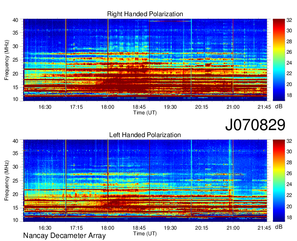Click the "10" frequency tick of Left Handed plot
Screen dimensions: 297x241
coord(15,220)
